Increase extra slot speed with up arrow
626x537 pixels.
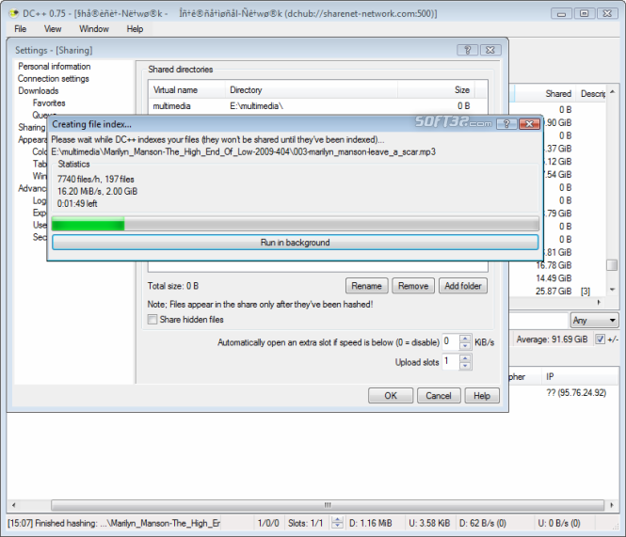click(465, 339)
